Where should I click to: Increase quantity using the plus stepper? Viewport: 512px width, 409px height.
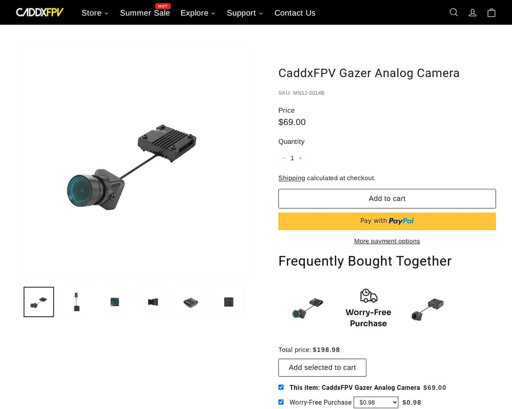(300, 158)
